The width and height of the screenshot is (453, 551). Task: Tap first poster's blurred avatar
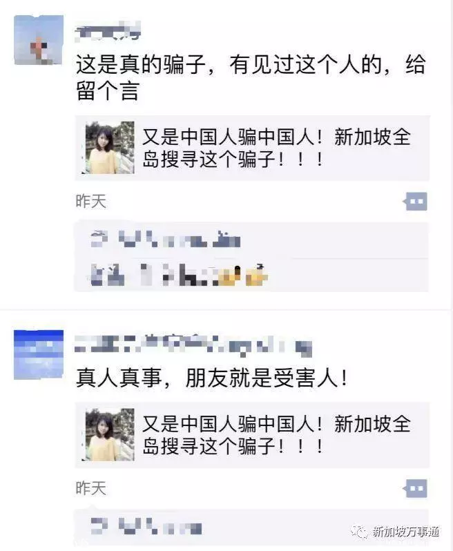[x=39, y=40]
